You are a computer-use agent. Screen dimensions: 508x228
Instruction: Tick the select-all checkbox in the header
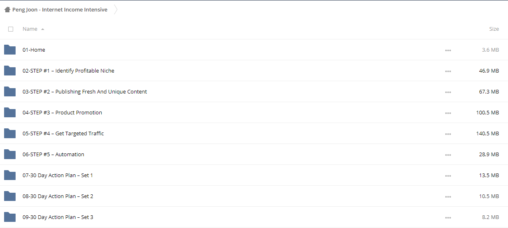(x=11, y=29)
